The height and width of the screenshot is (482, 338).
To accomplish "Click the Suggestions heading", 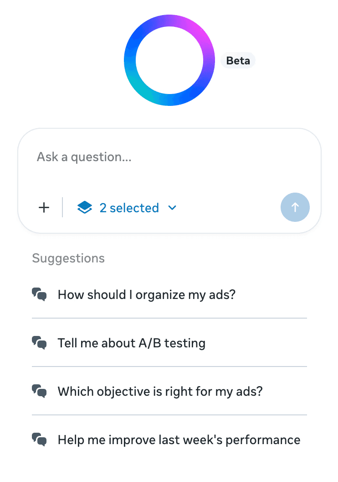I will click(68, 258).
